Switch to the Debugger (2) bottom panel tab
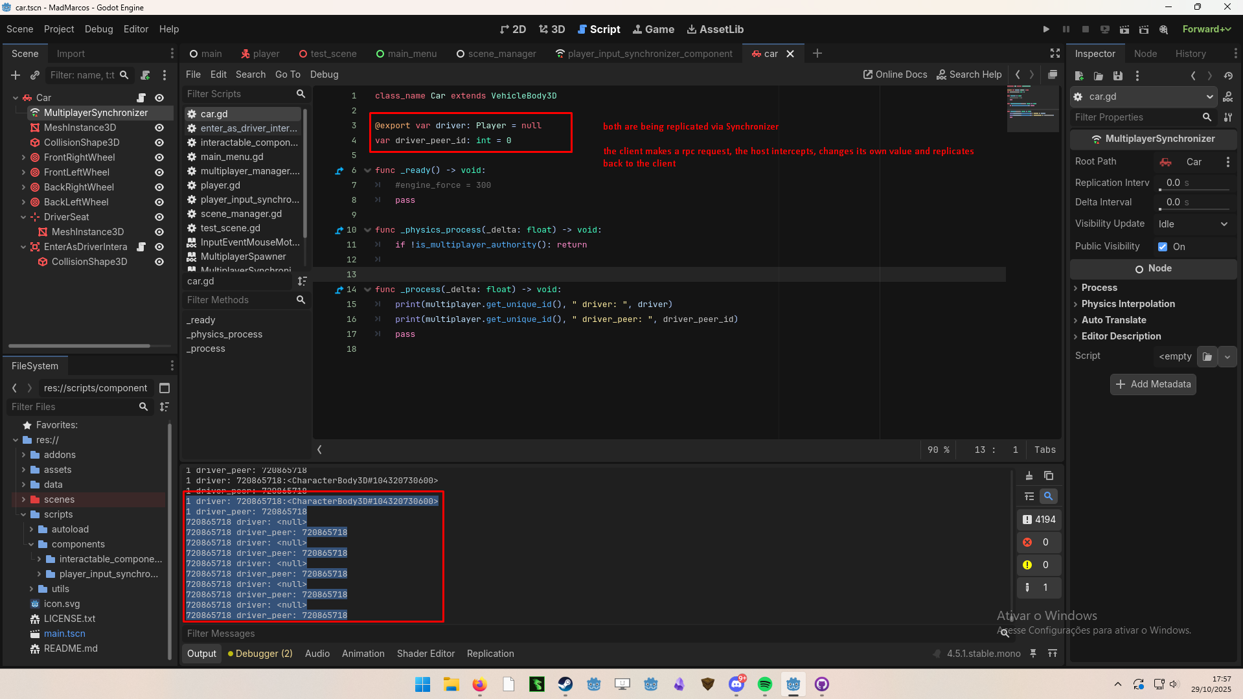The height and width of the screenshot is (699, 1243). pyautogui.click(x=260, y=654)
